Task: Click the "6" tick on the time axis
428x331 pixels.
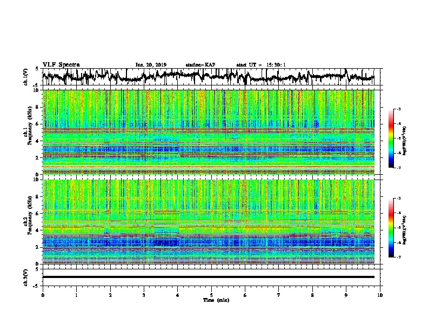Action: tap(245, 295)
